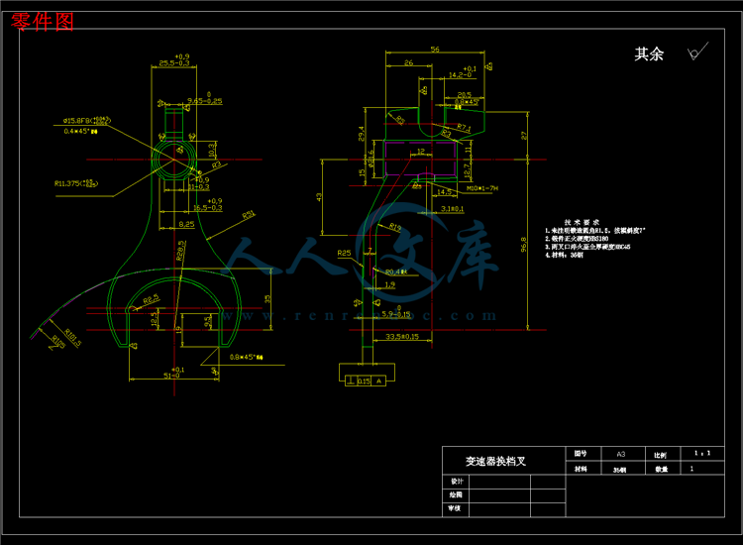
Task: Click technical requirement line 3 about HRC45
Action: (587, 247)
